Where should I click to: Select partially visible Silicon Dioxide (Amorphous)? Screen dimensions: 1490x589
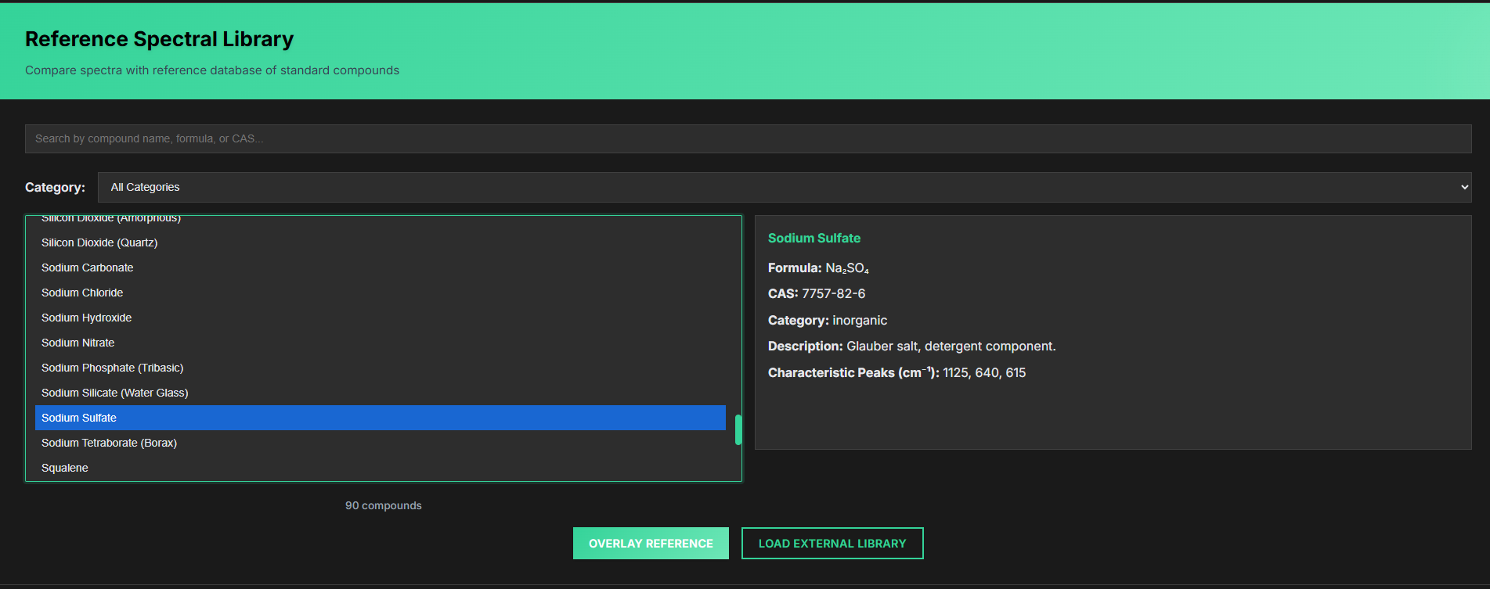[x=111, y=219]
